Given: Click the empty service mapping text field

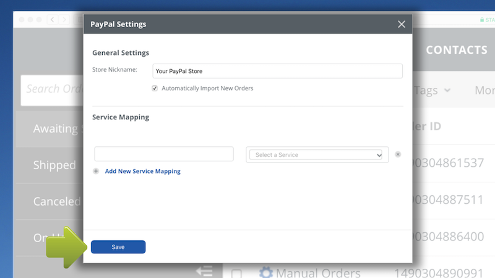Looking at the screenshot, I should [x=164, y=154].
